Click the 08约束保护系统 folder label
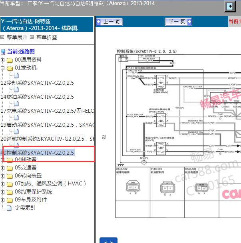The height and width of the screenshot is (243, 241). [33, 192]
